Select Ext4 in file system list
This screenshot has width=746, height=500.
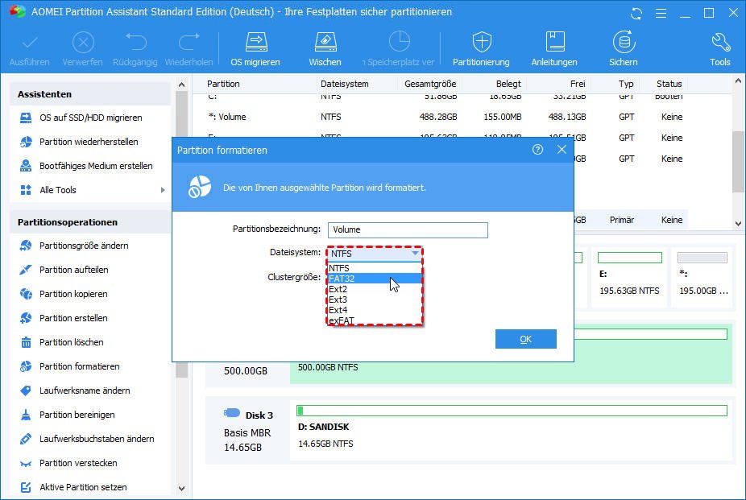(x=375, y=310)
